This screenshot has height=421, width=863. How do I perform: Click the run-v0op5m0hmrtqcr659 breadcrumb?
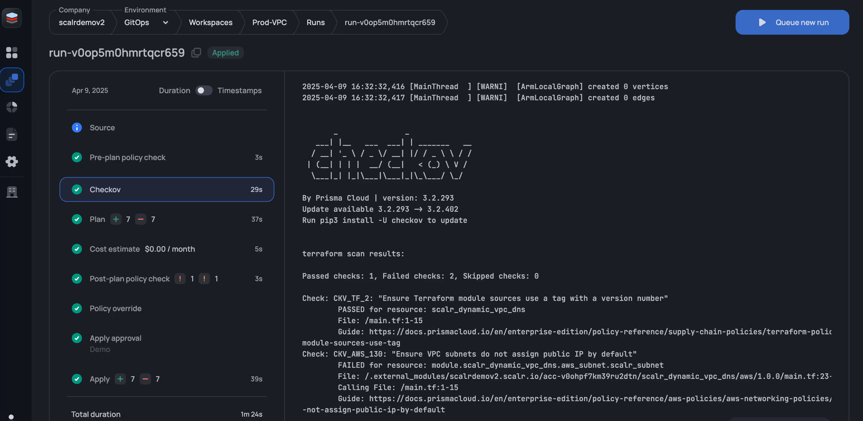click(x=390, y=22)
